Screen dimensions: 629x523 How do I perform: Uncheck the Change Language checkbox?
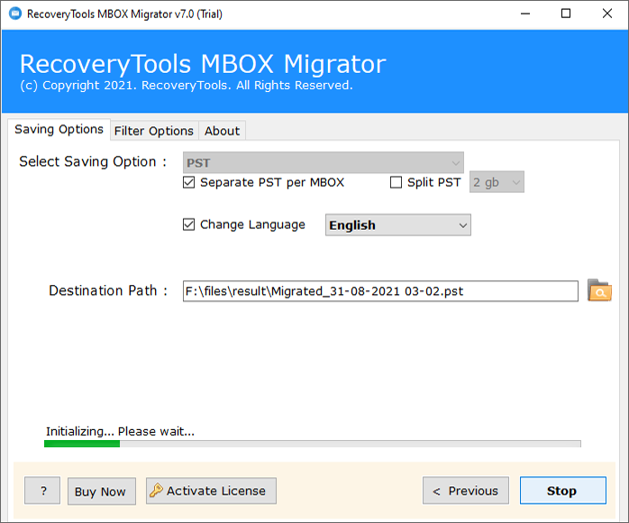(189, 225)
